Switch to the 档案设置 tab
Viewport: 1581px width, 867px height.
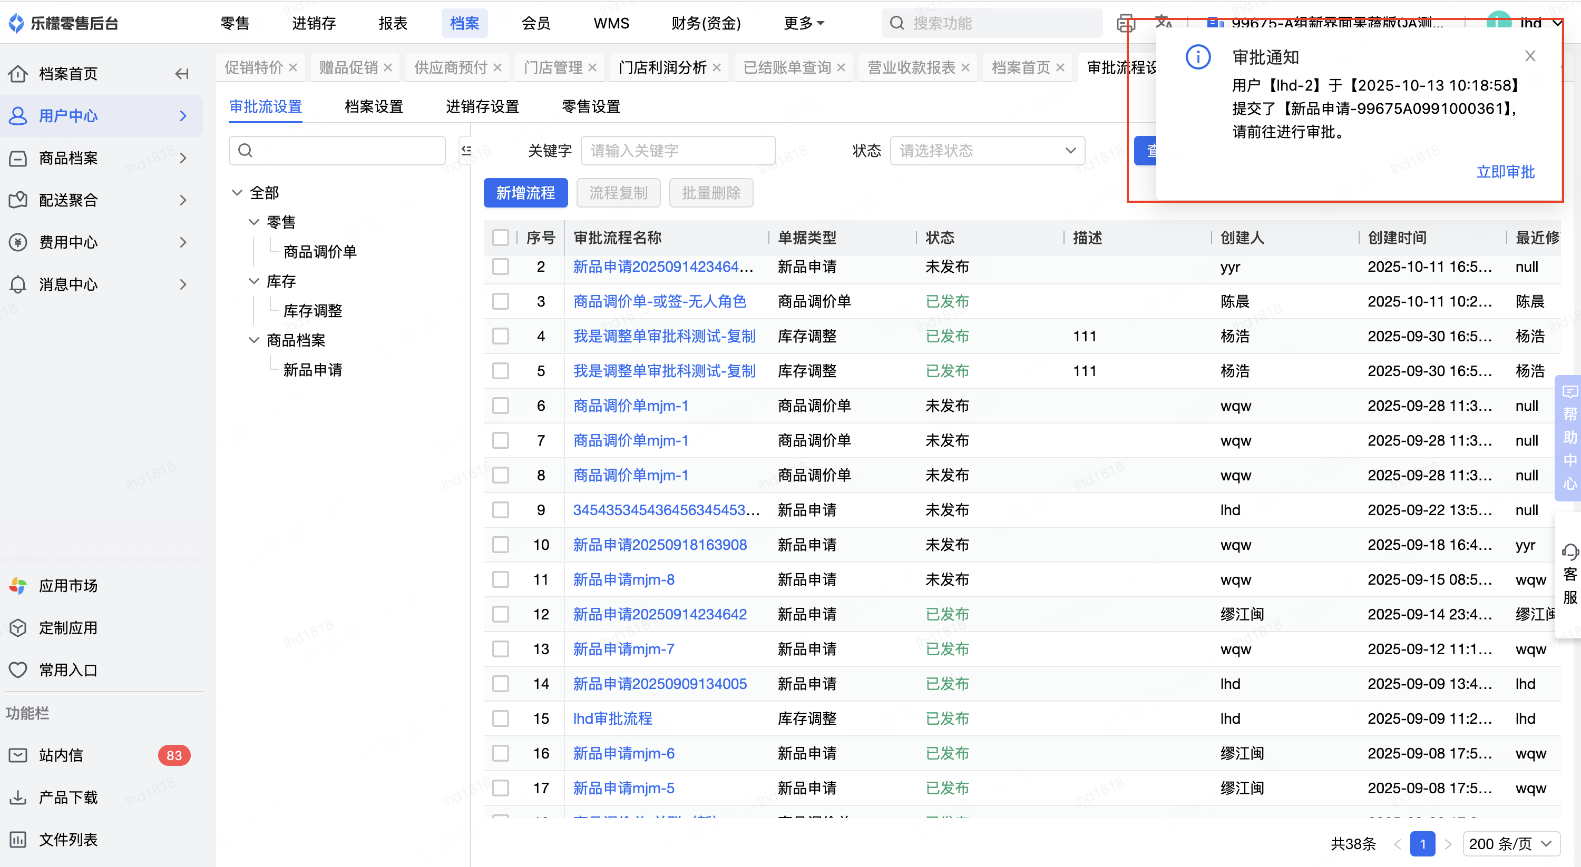(374, 107)
